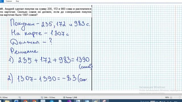Open Telegram from the taskbar
182x102 pixels.
(x=52, y=101)
